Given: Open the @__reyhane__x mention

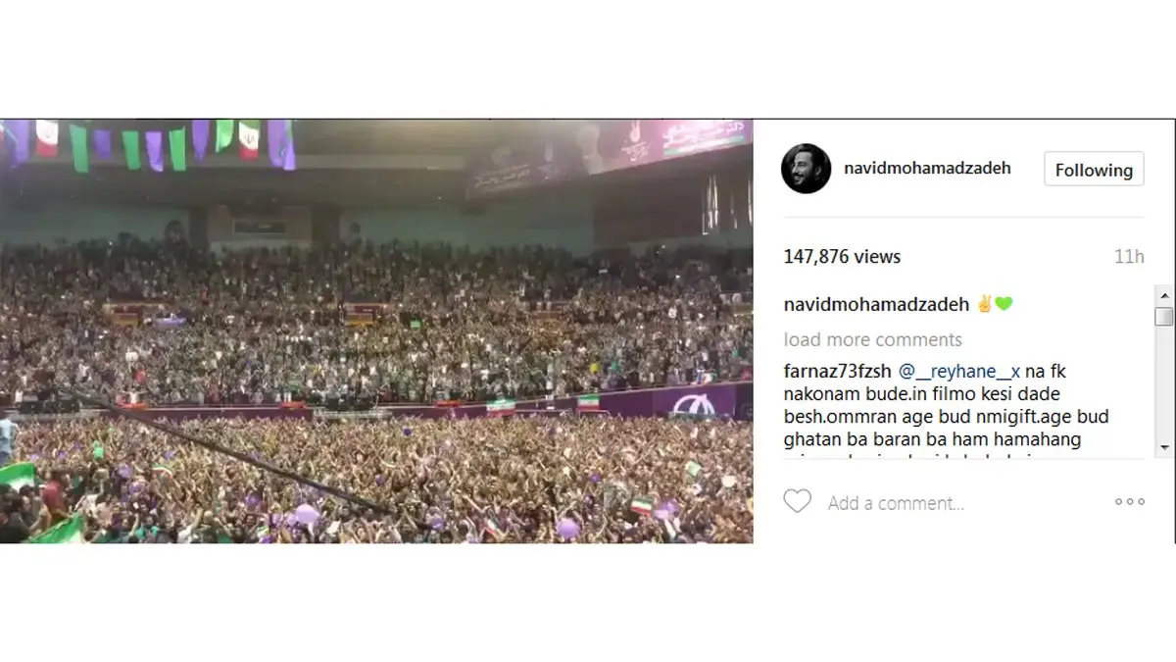Looking at the screenshot, I should point(959,372).
